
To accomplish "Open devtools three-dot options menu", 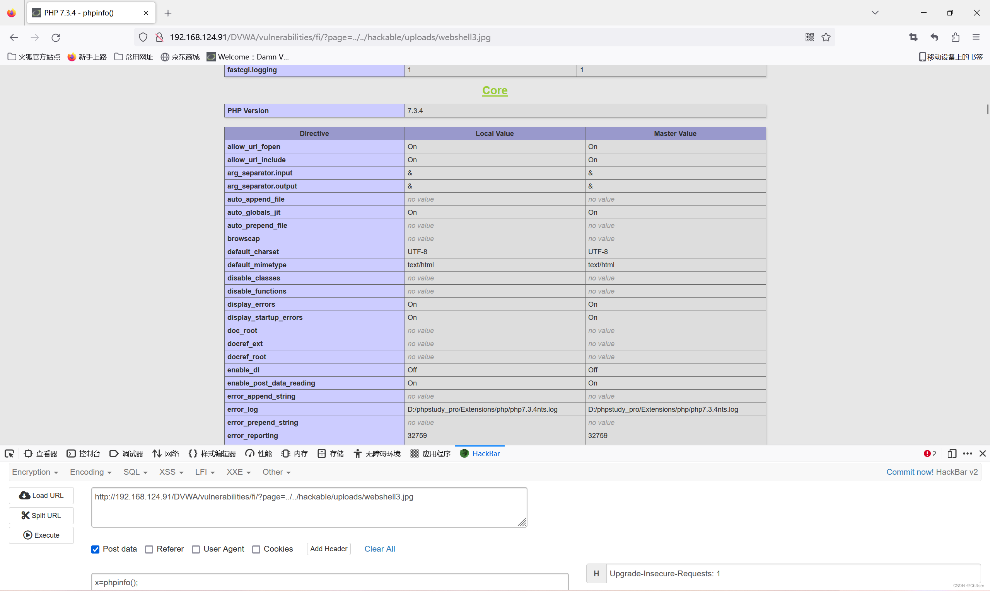I will click(968, 453).
